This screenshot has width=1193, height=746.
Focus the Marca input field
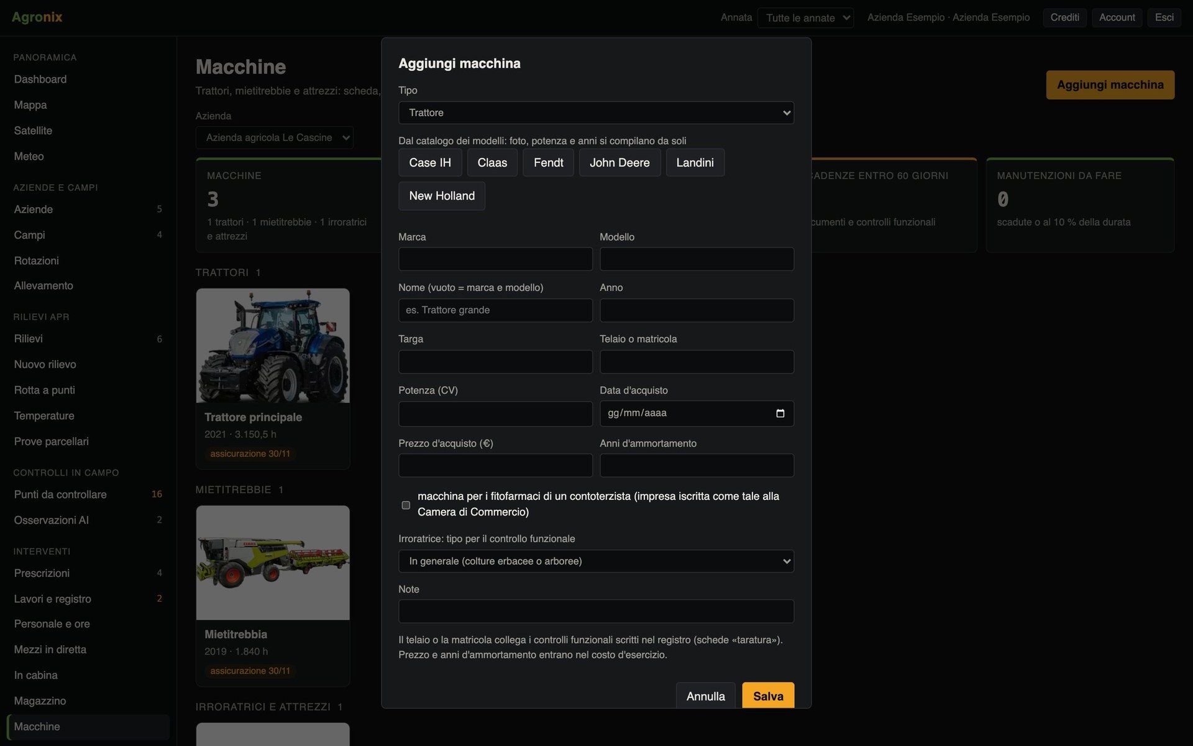(x=495, y=259)
